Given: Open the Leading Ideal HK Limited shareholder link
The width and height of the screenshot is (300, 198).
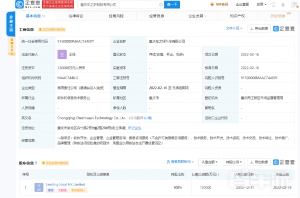Looking at the screenshot, I should 66,184.
